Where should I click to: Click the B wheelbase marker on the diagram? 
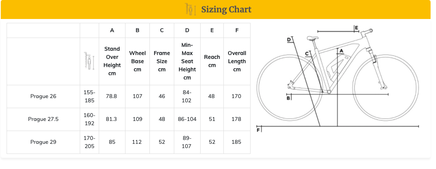288,98
